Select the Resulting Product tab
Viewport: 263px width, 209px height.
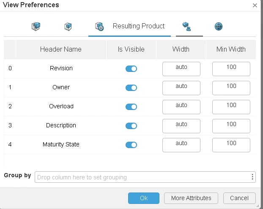138,26
